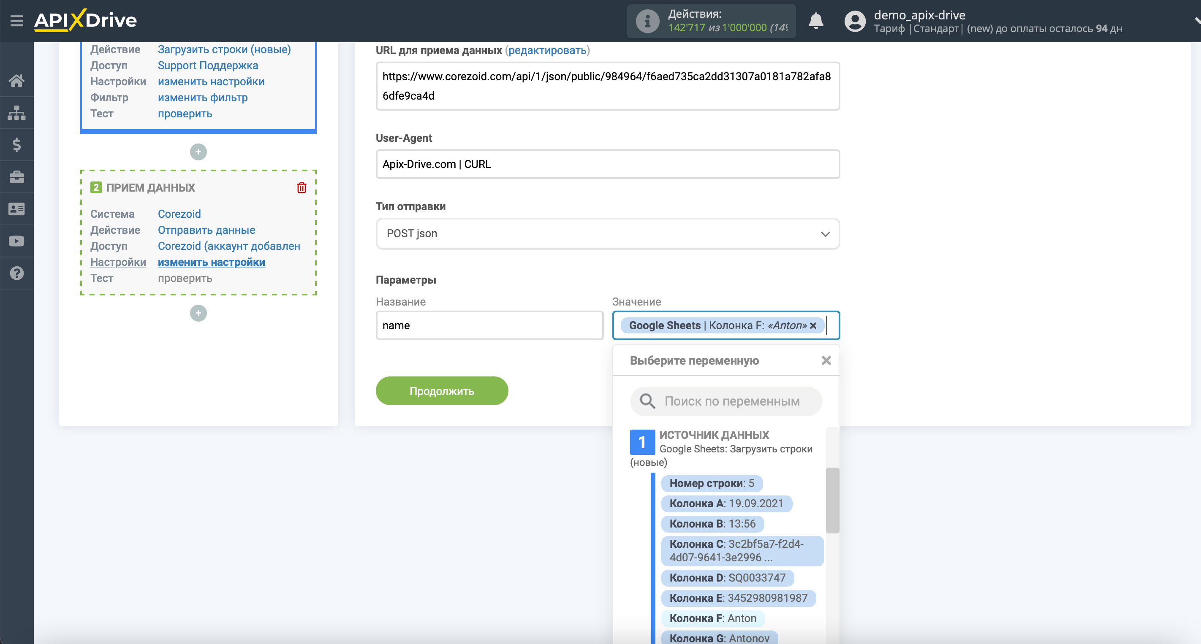Screen dimensions: 1201x644
Task: Click изменить настройки in source block
Action: [x=211, y=81]
